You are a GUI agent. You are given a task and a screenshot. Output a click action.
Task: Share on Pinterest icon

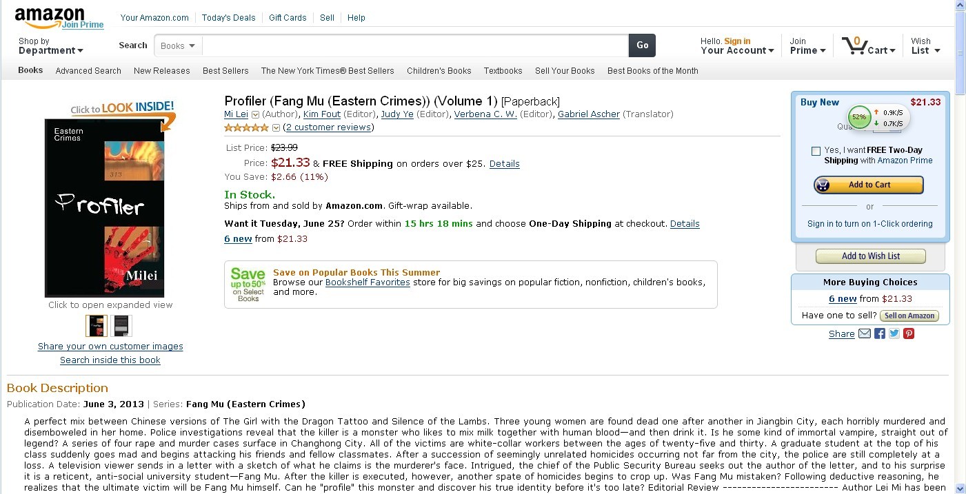[909, 333]
